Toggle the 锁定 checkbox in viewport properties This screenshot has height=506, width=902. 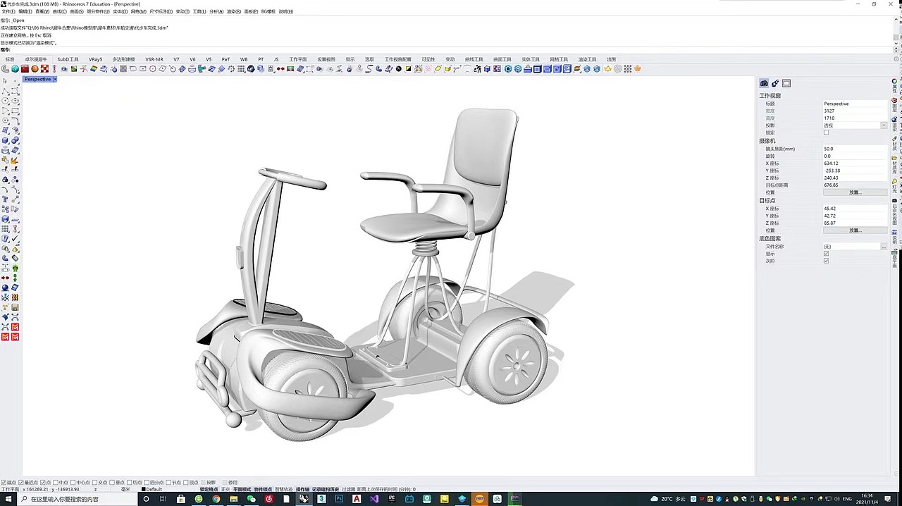pos(827,132)
